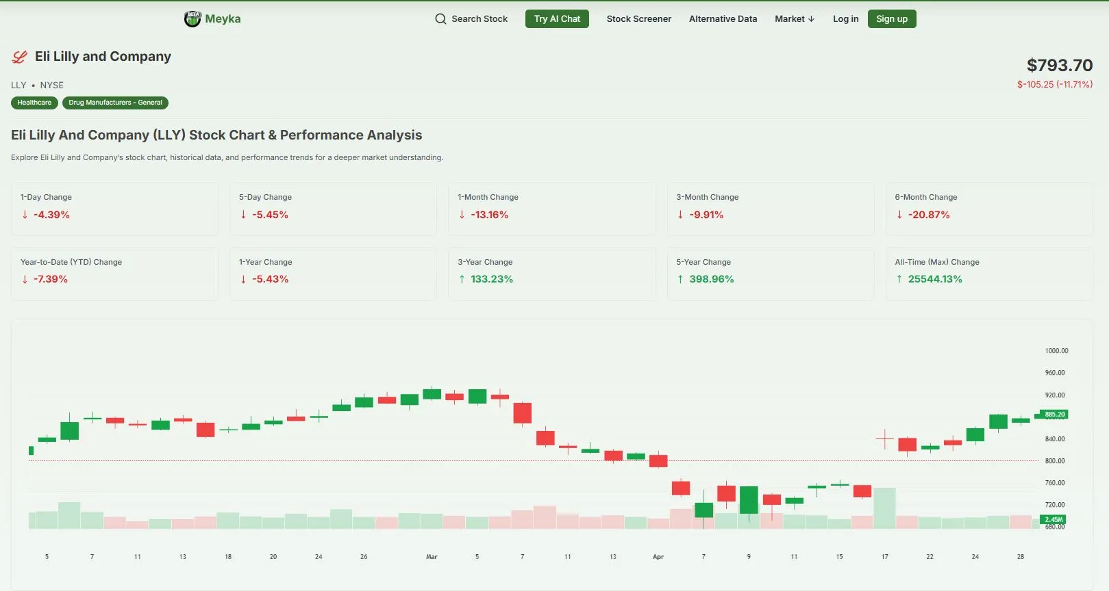Click the 5-Year Change up arrow icon
This screenshot has width=1109, height=591.
click(x=681, y=279)
